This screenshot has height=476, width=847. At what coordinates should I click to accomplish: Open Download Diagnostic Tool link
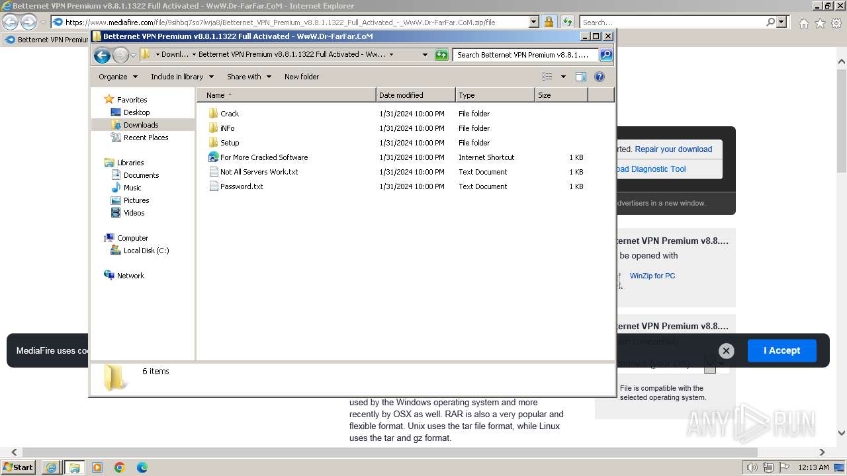pyautogui.click(x=650, y=169)
